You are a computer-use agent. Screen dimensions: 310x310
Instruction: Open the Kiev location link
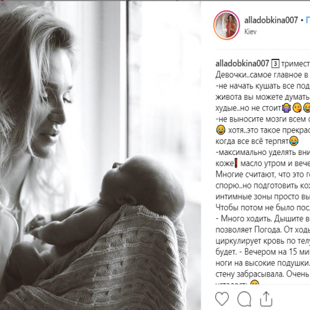coord(250,32)
